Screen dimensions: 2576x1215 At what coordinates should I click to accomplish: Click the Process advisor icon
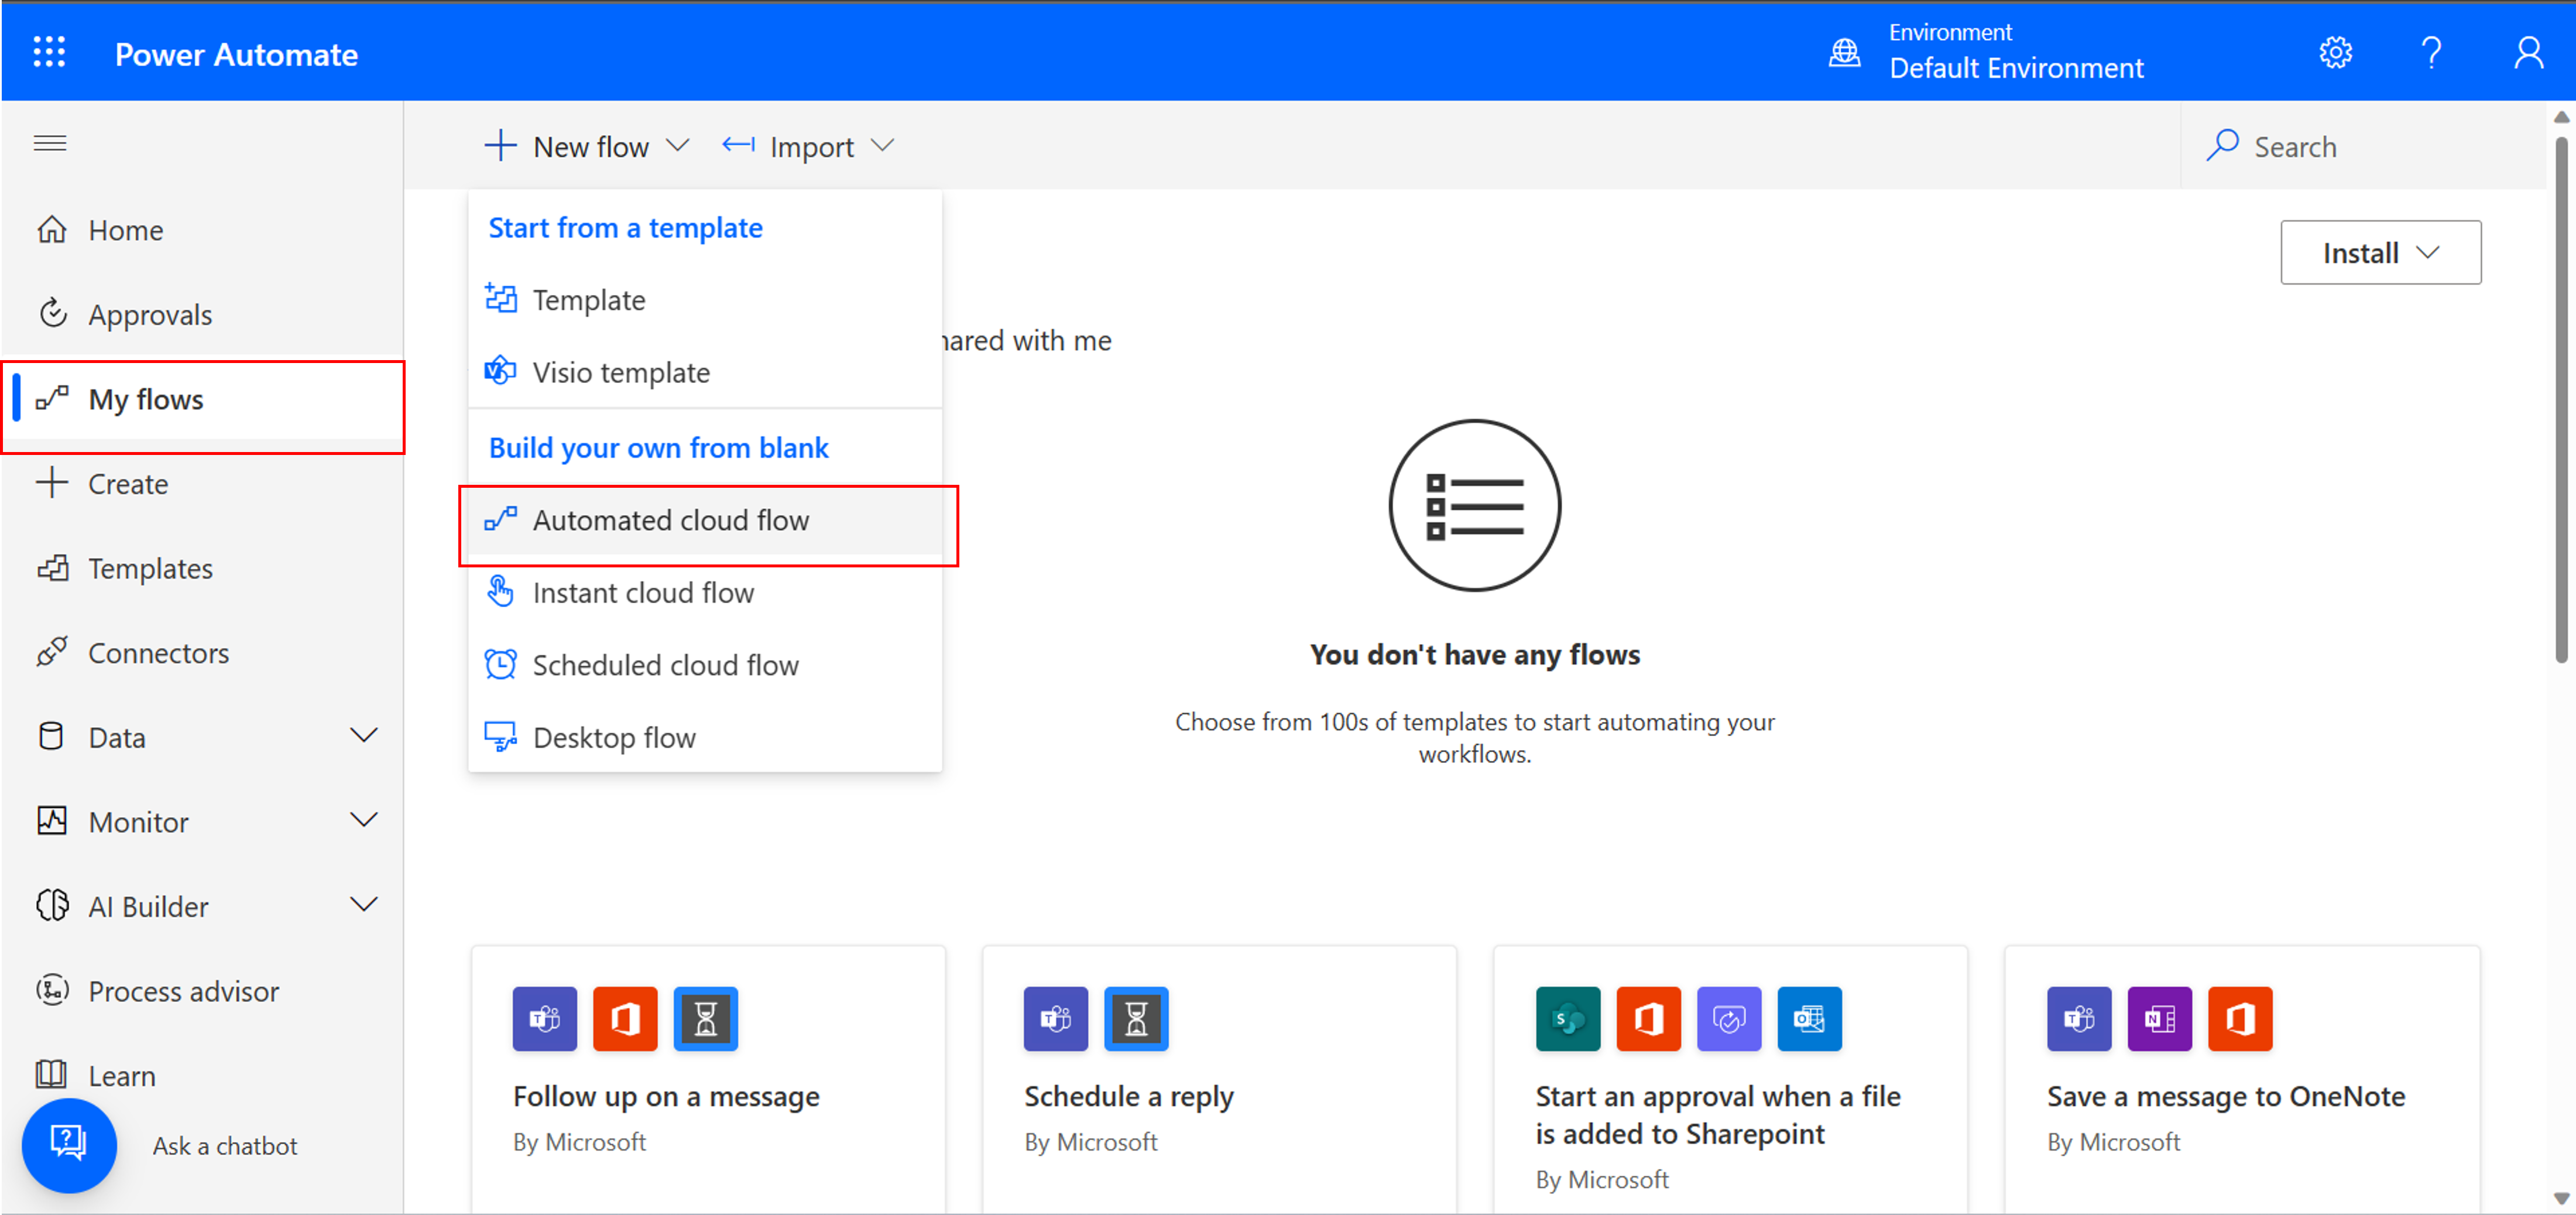52,990
